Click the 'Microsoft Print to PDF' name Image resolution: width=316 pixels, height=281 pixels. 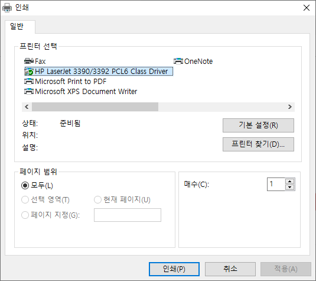tap(70, 82)
